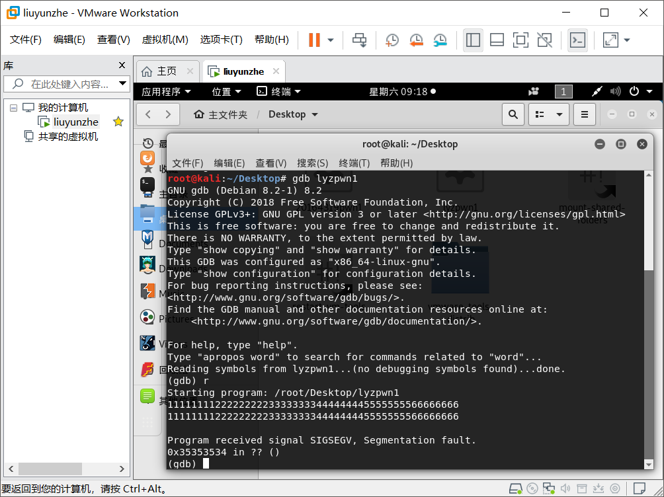Open file manager view options dropdown

click(x=560, y=114)
